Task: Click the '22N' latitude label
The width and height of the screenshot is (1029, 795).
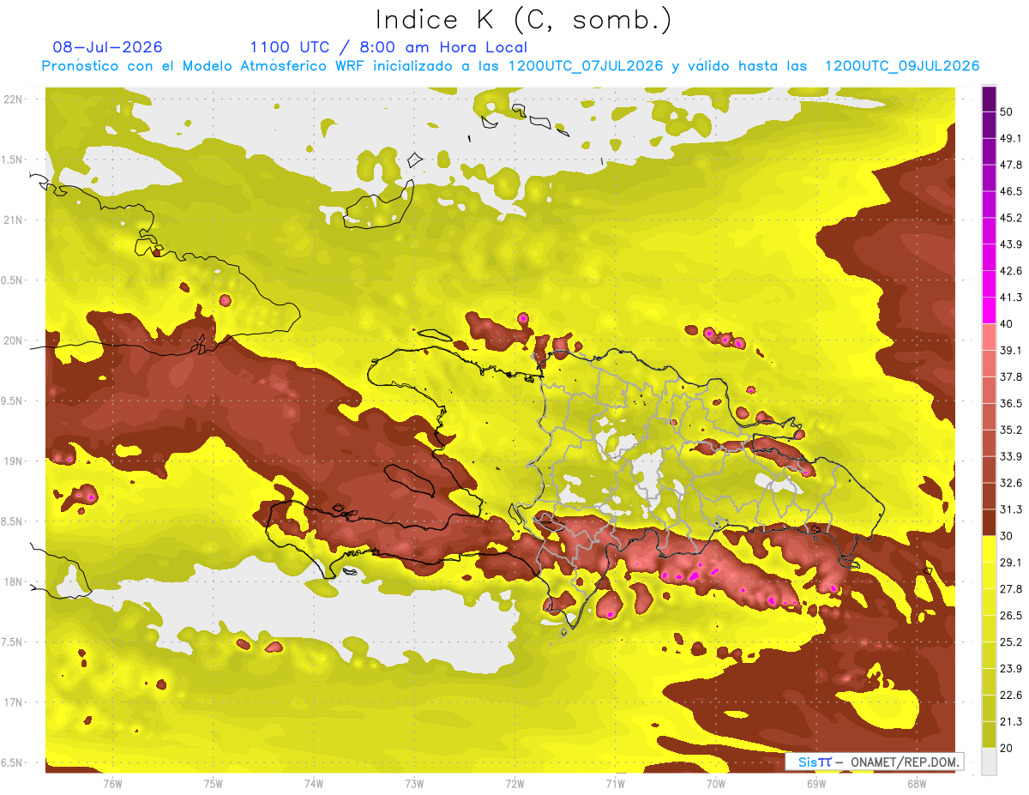Action: [x=14, y=99]
